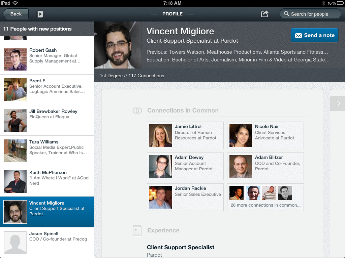345x258 pixels.
Task: Go to next panel with right chevron
Action: [x=338, y=103]
